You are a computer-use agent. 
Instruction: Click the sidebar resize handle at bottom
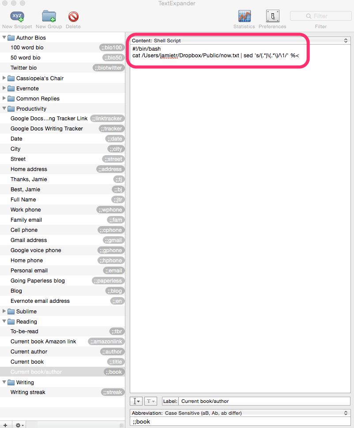(121, 425)
